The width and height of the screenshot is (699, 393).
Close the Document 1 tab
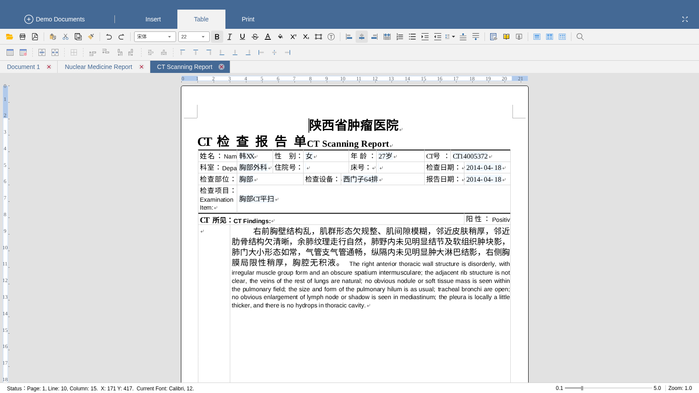click(x=49, y=67)
